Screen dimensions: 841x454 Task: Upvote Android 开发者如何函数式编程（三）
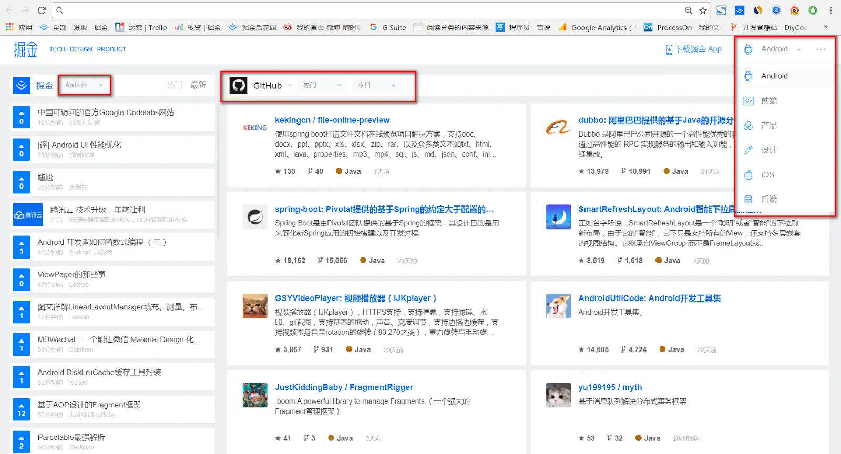(x=22, y=247)
